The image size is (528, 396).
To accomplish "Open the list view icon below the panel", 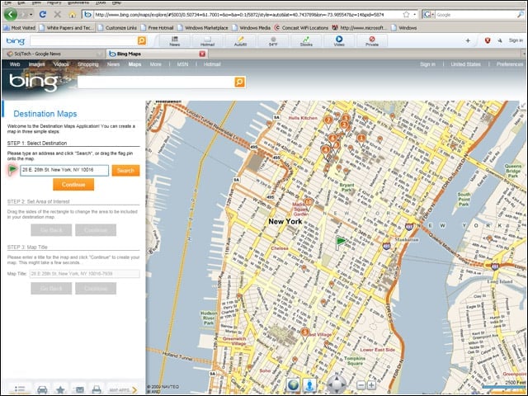I will pos(20,389).
